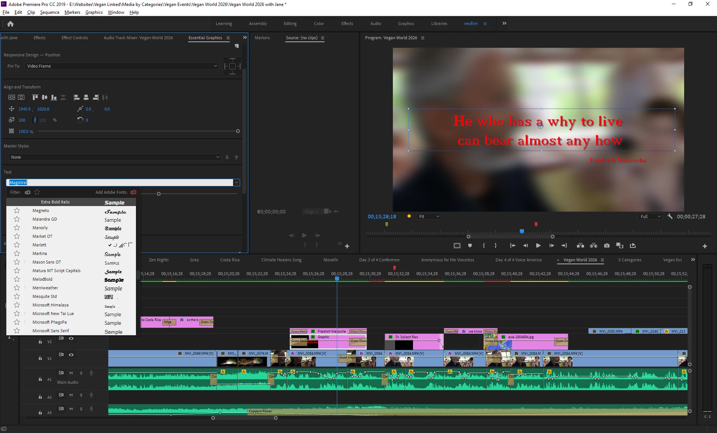Click the opacity slider handle

click(x=238, y=131)
